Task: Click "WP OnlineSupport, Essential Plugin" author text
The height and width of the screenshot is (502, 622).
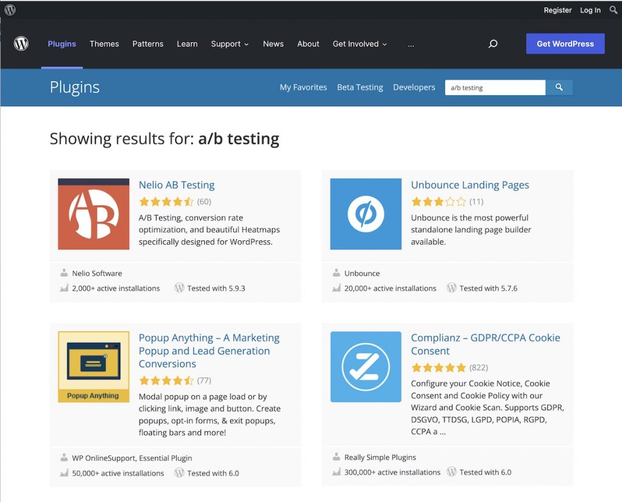Action: tap(132, 458)
